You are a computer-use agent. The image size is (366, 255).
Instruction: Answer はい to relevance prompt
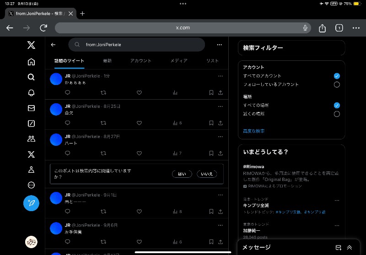coord(182,174)
